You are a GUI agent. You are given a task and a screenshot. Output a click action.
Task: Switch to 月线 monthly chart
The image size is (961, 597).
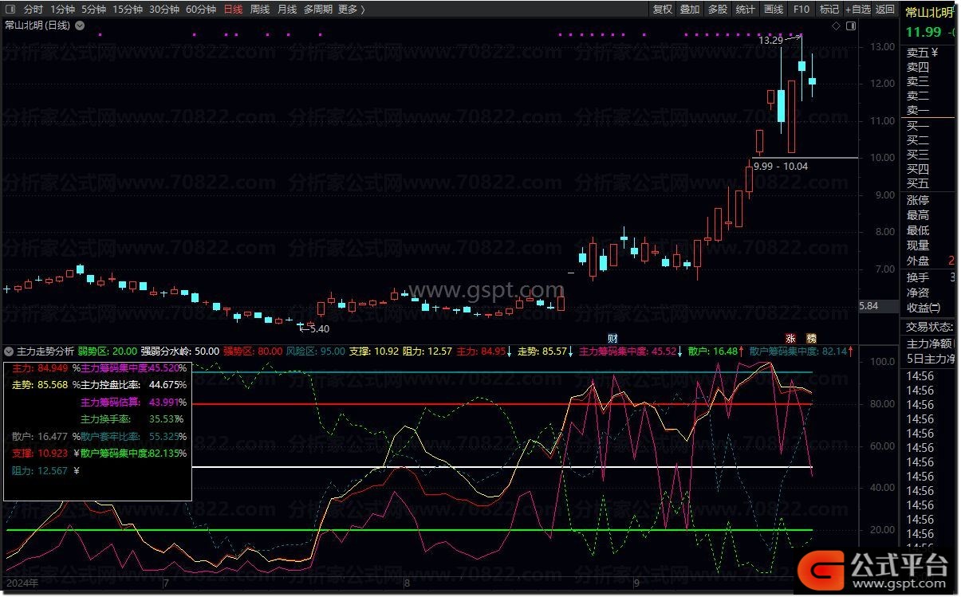point(287,10)
